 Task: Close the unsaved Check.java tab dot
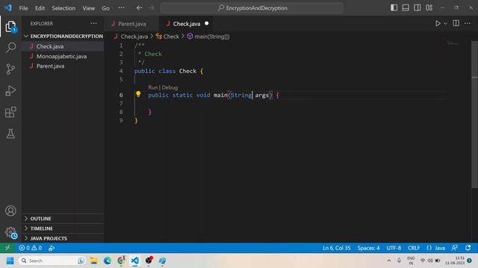coord(207,23)
